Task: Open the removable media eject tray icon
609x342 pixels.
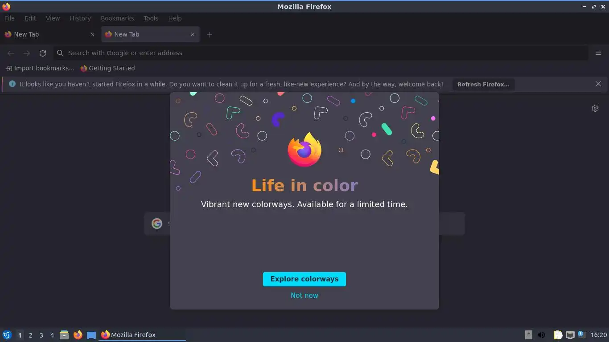Action: pos(529,335)
